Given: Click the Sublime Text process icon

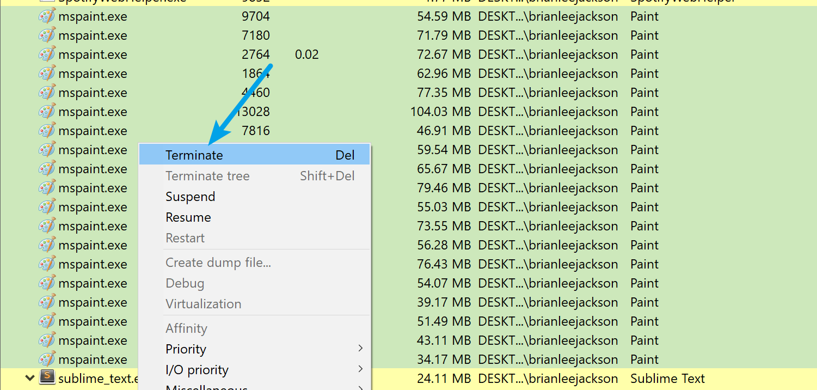Looking at the screenshot, I should 47,377.
